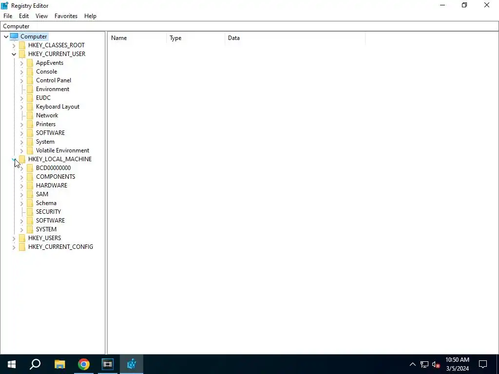The image size is (499, 374).
Task: Expand the Control Panel key chevron
Action: point(21,80)
